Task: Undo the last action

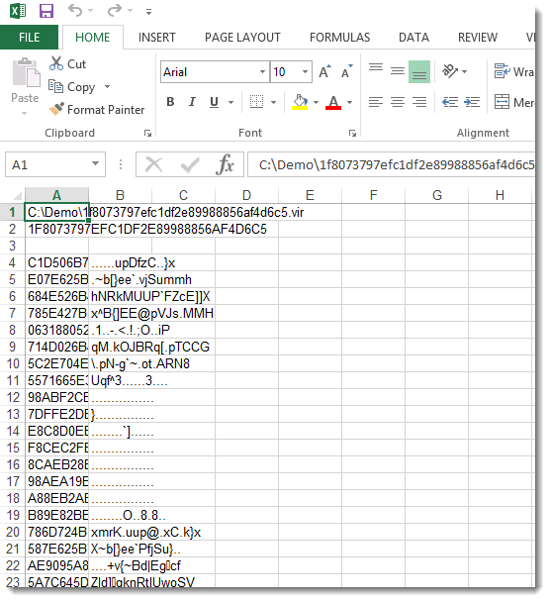Action: pyautogui.click(x=75, y=11)
